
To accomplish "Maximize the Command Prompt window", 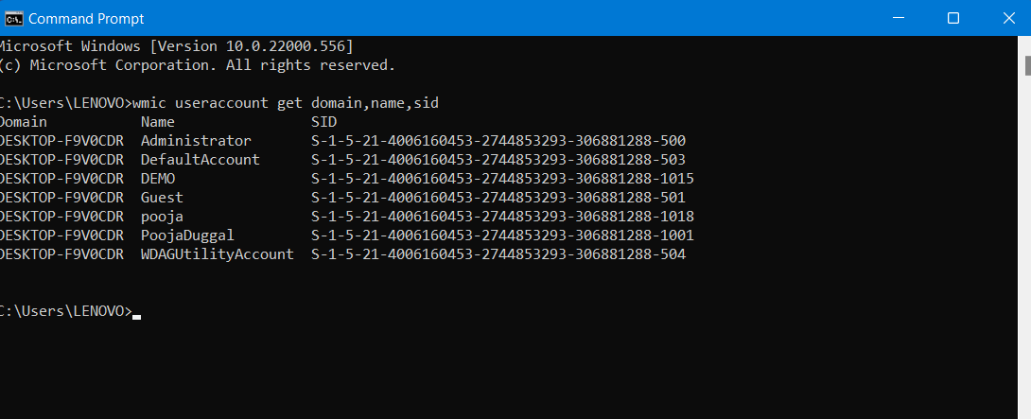I will click(953, 18).
